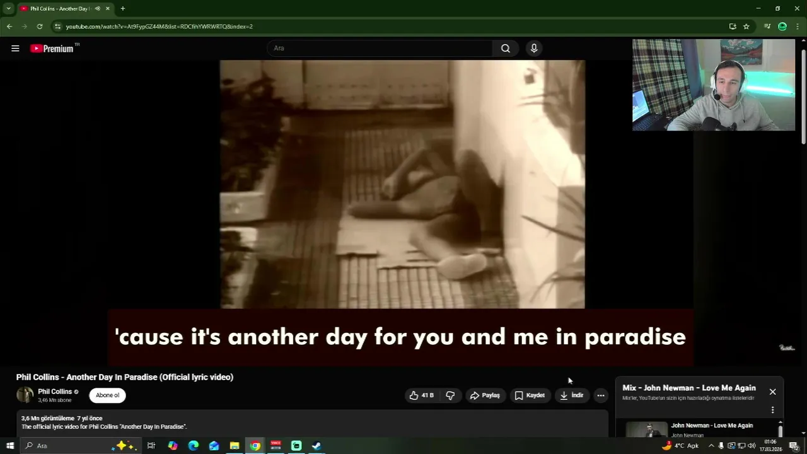
Task: Click the install app icon in address bar
Action: (733, 26)
